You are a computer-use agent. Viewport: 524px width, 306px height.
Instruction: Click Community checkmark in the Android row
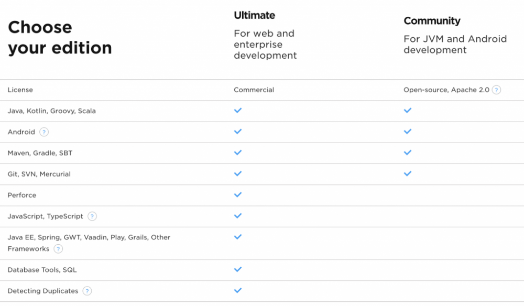coord(408,132)
